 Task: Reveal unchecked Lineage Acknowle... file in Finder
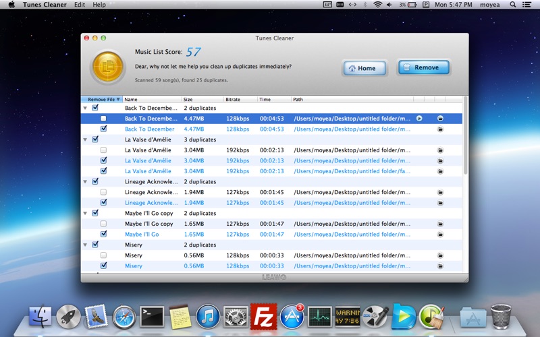point(440,192)
